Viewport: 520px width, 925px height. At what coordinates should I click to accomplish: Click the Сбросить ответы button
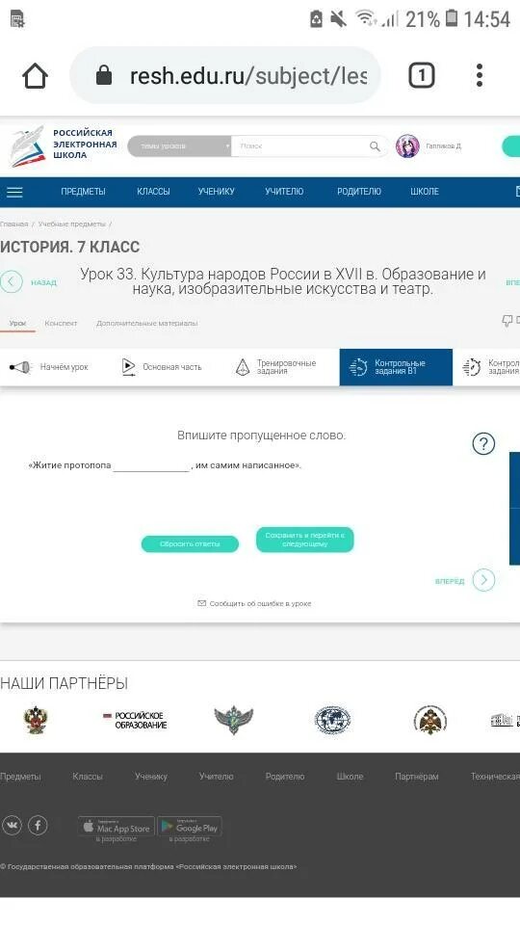(x=190, y=543)
